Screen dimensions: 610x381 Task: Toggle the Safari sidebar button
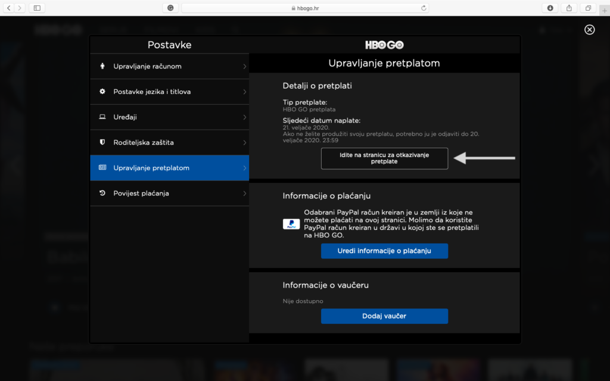[37, 8]
